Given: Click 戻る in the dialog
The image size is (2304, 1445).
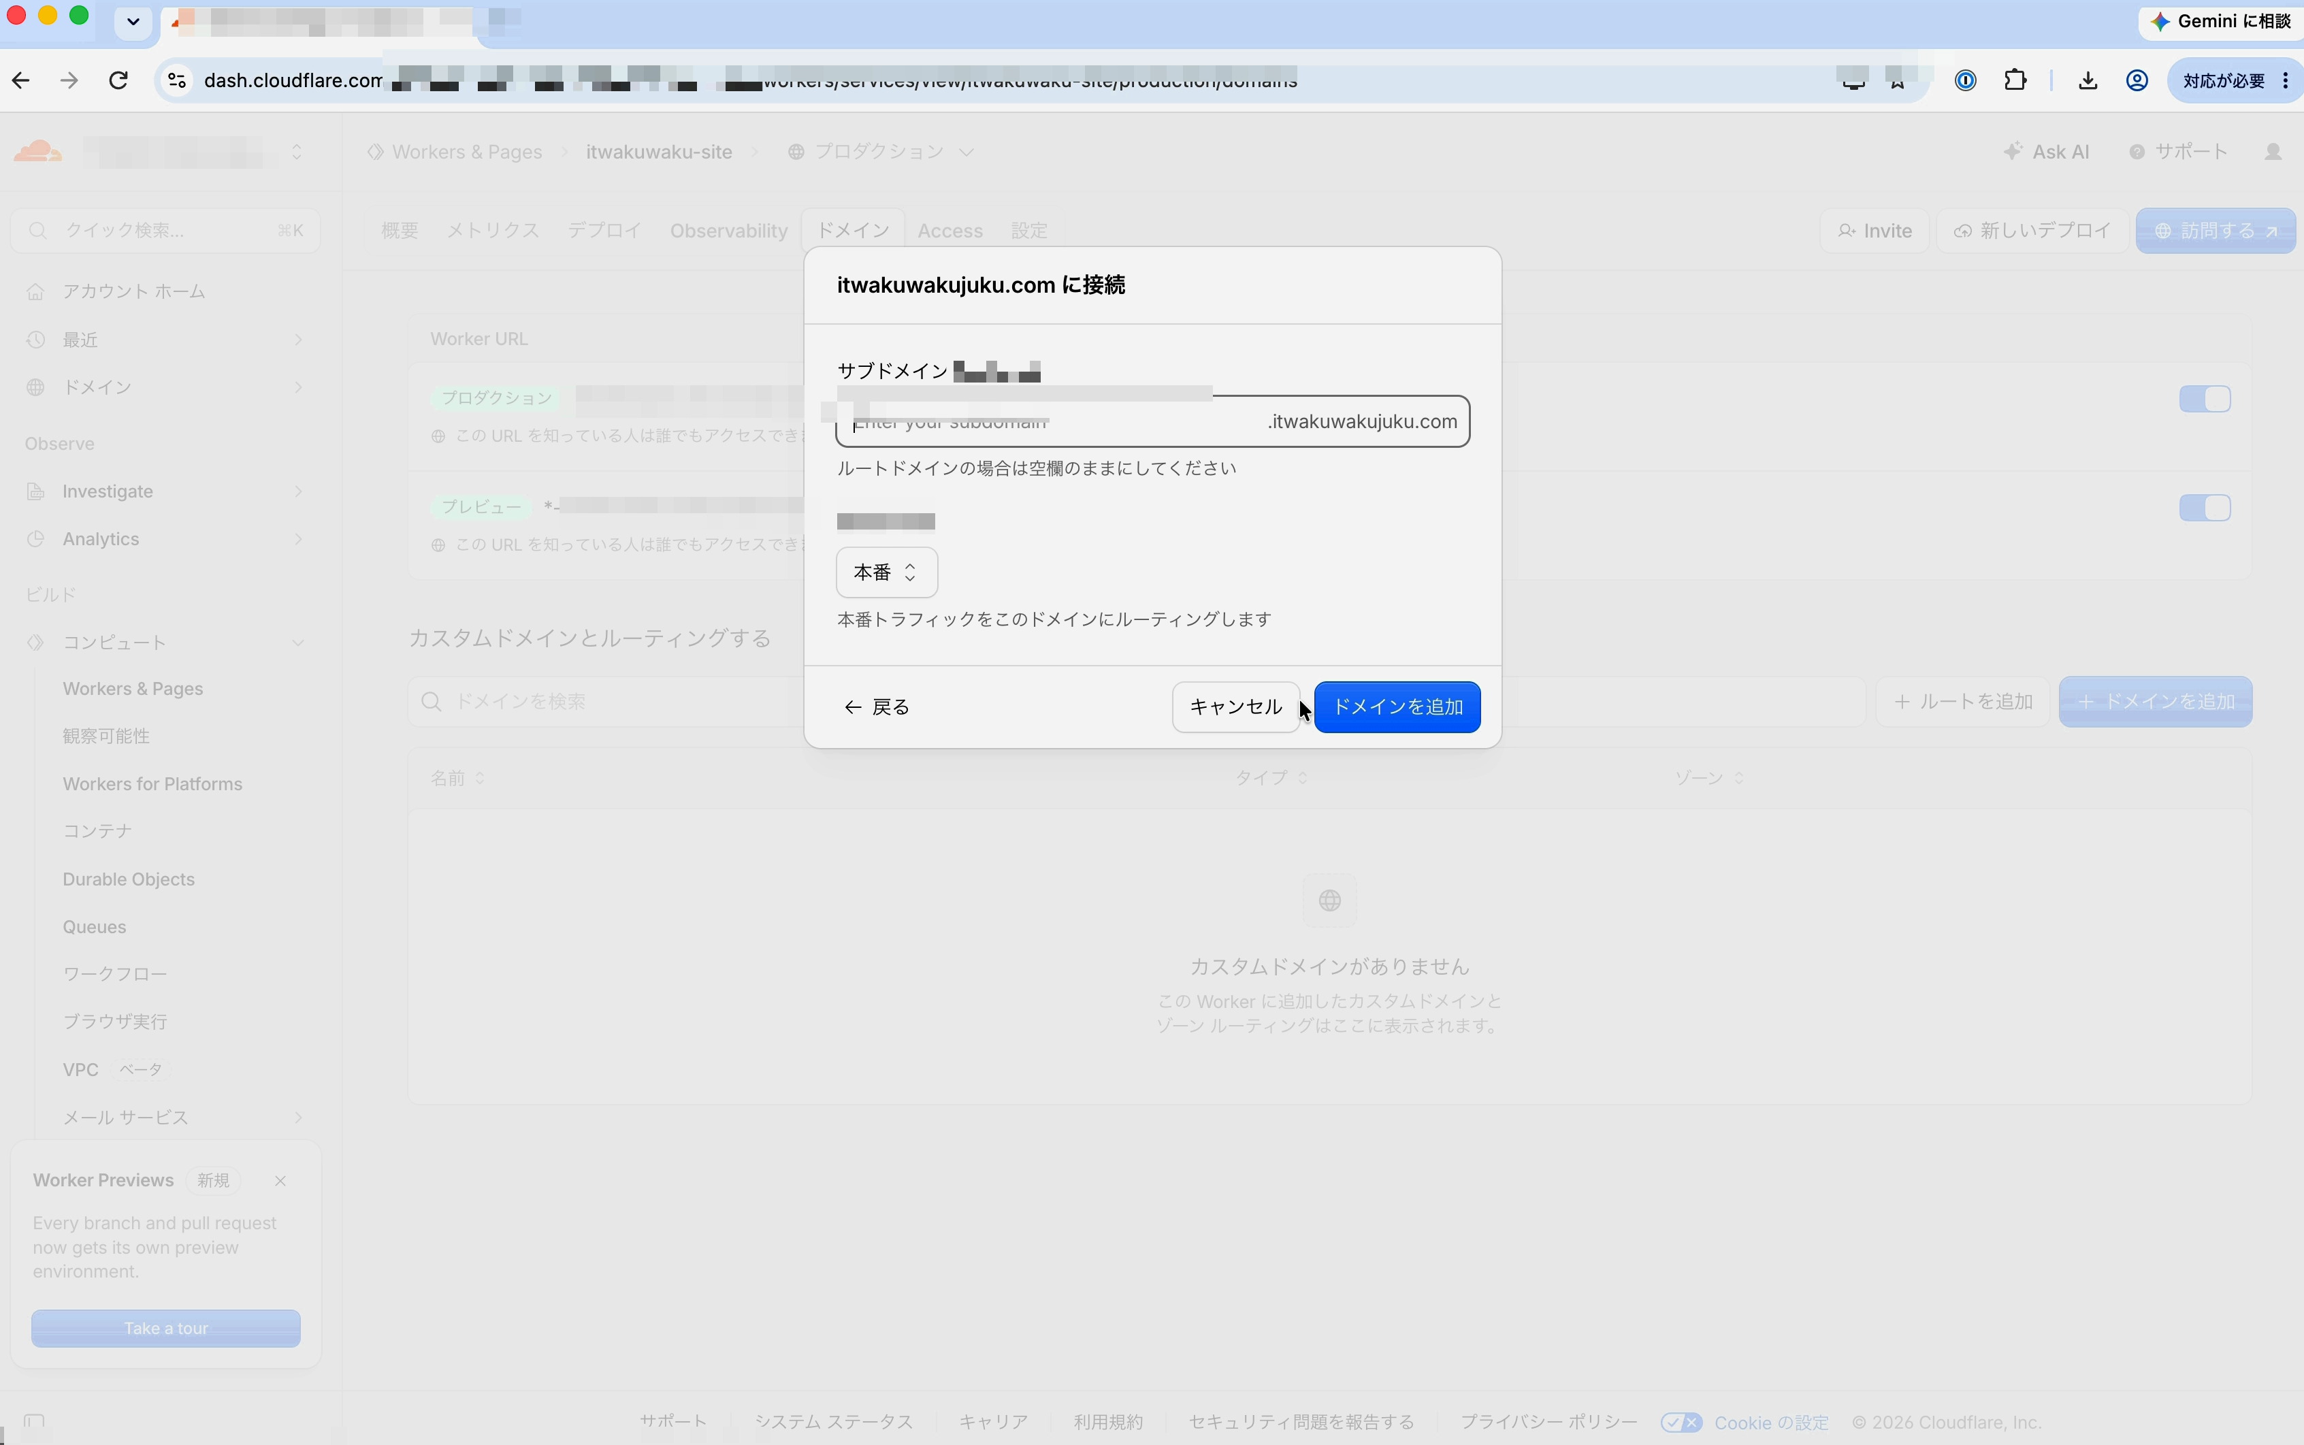Looking at the screenshot, I should 877,707.
